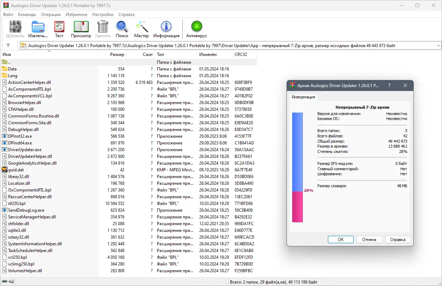Select the Информация tab in dialog
Image resolution: width=442 pixels, height=286 pixels.
tap(303, 97)
